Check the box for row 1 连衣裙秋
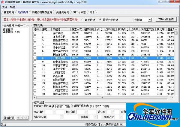180x127 pixels. coord(35,33)
